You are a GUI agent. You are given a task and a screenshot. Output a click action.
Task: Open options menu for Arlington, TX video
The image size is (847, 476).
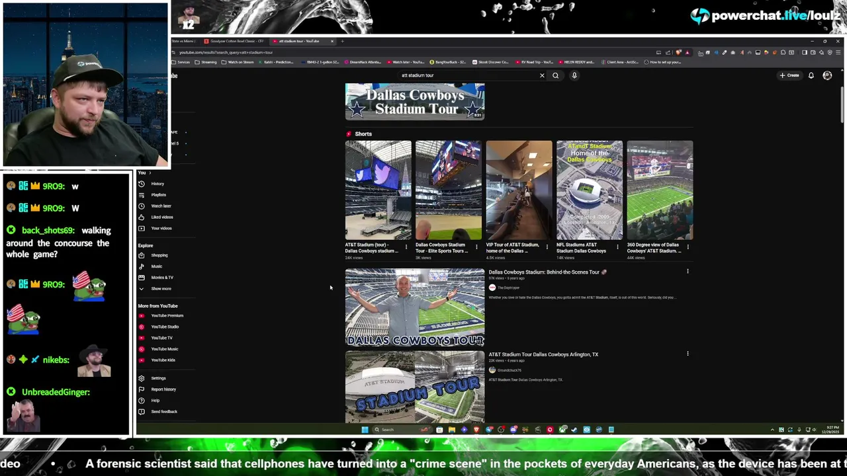coord(688,354)
